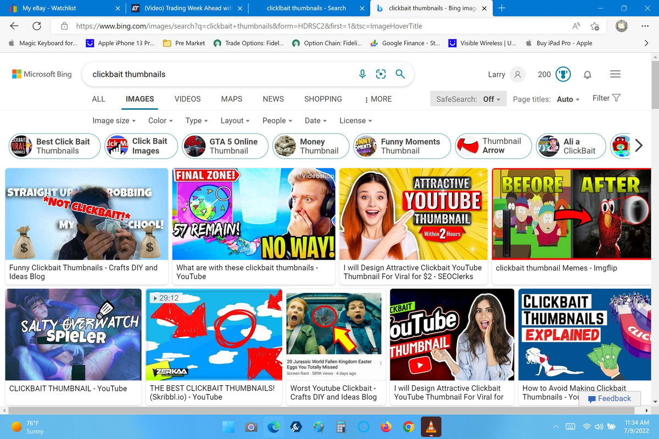Viewport: 659px width, 439px height.
Task: Expand the MORE search categories menu
Action: (378, 99)
